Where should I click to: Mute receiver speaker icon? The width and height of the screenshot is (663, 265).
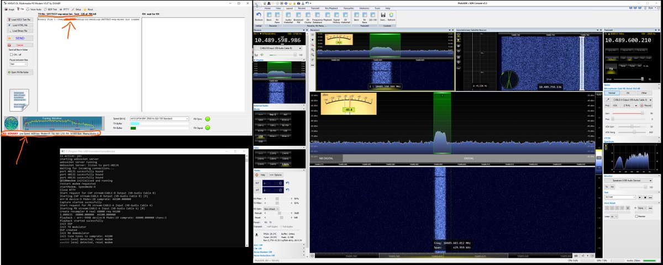click(x=262, y=55)
